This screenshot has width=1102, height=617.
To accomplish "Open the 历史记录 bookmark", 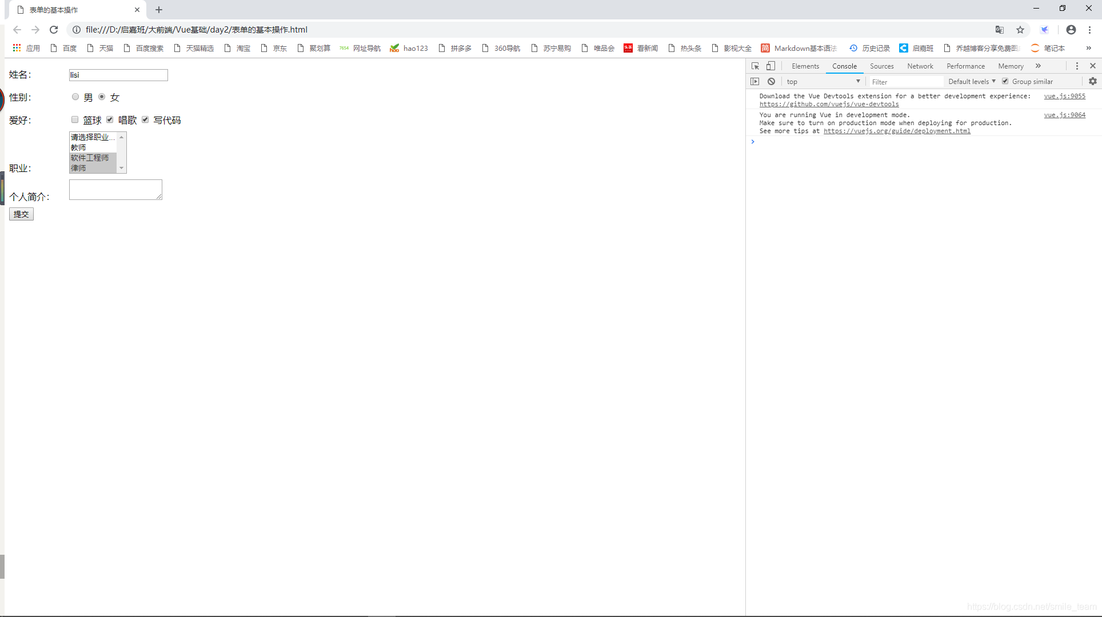I will (x=869, y=48).
